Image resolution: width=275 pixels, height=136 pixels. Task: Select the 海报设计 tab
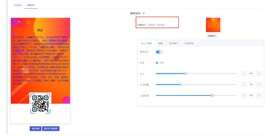[x=31, y=5]
